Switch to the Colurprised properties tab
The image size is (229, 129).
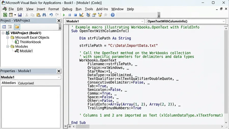pos(26,83)
